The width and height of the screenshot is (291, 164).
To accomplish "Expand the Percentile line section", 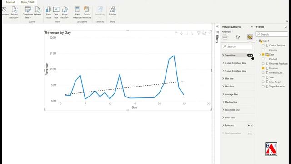I will tap(223, 110).
